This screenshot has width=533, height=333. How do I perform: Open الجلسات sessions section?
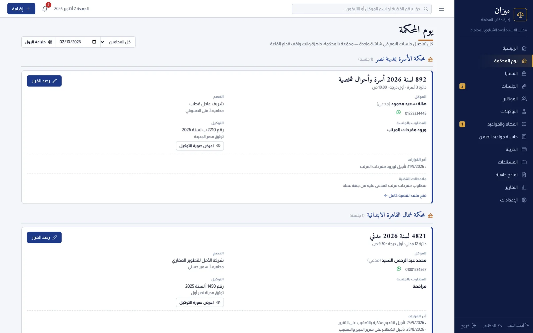[494, 86]
